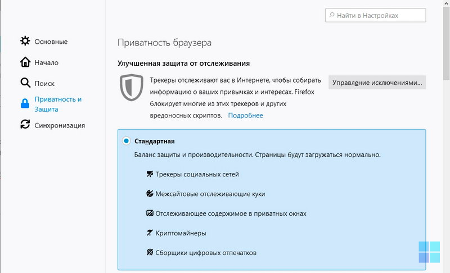Viewport: 450px width, 273px height.
Task: Click the Управление исключениями button
Action: (x=377, y=83)
